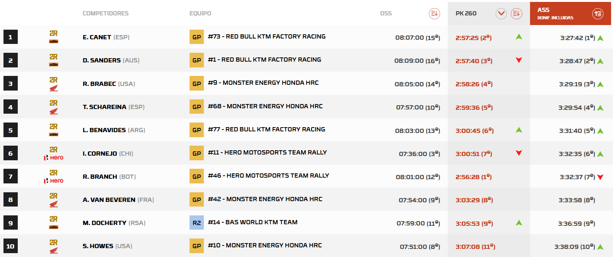Click the GP class badge for #42

tap(196, 200)
